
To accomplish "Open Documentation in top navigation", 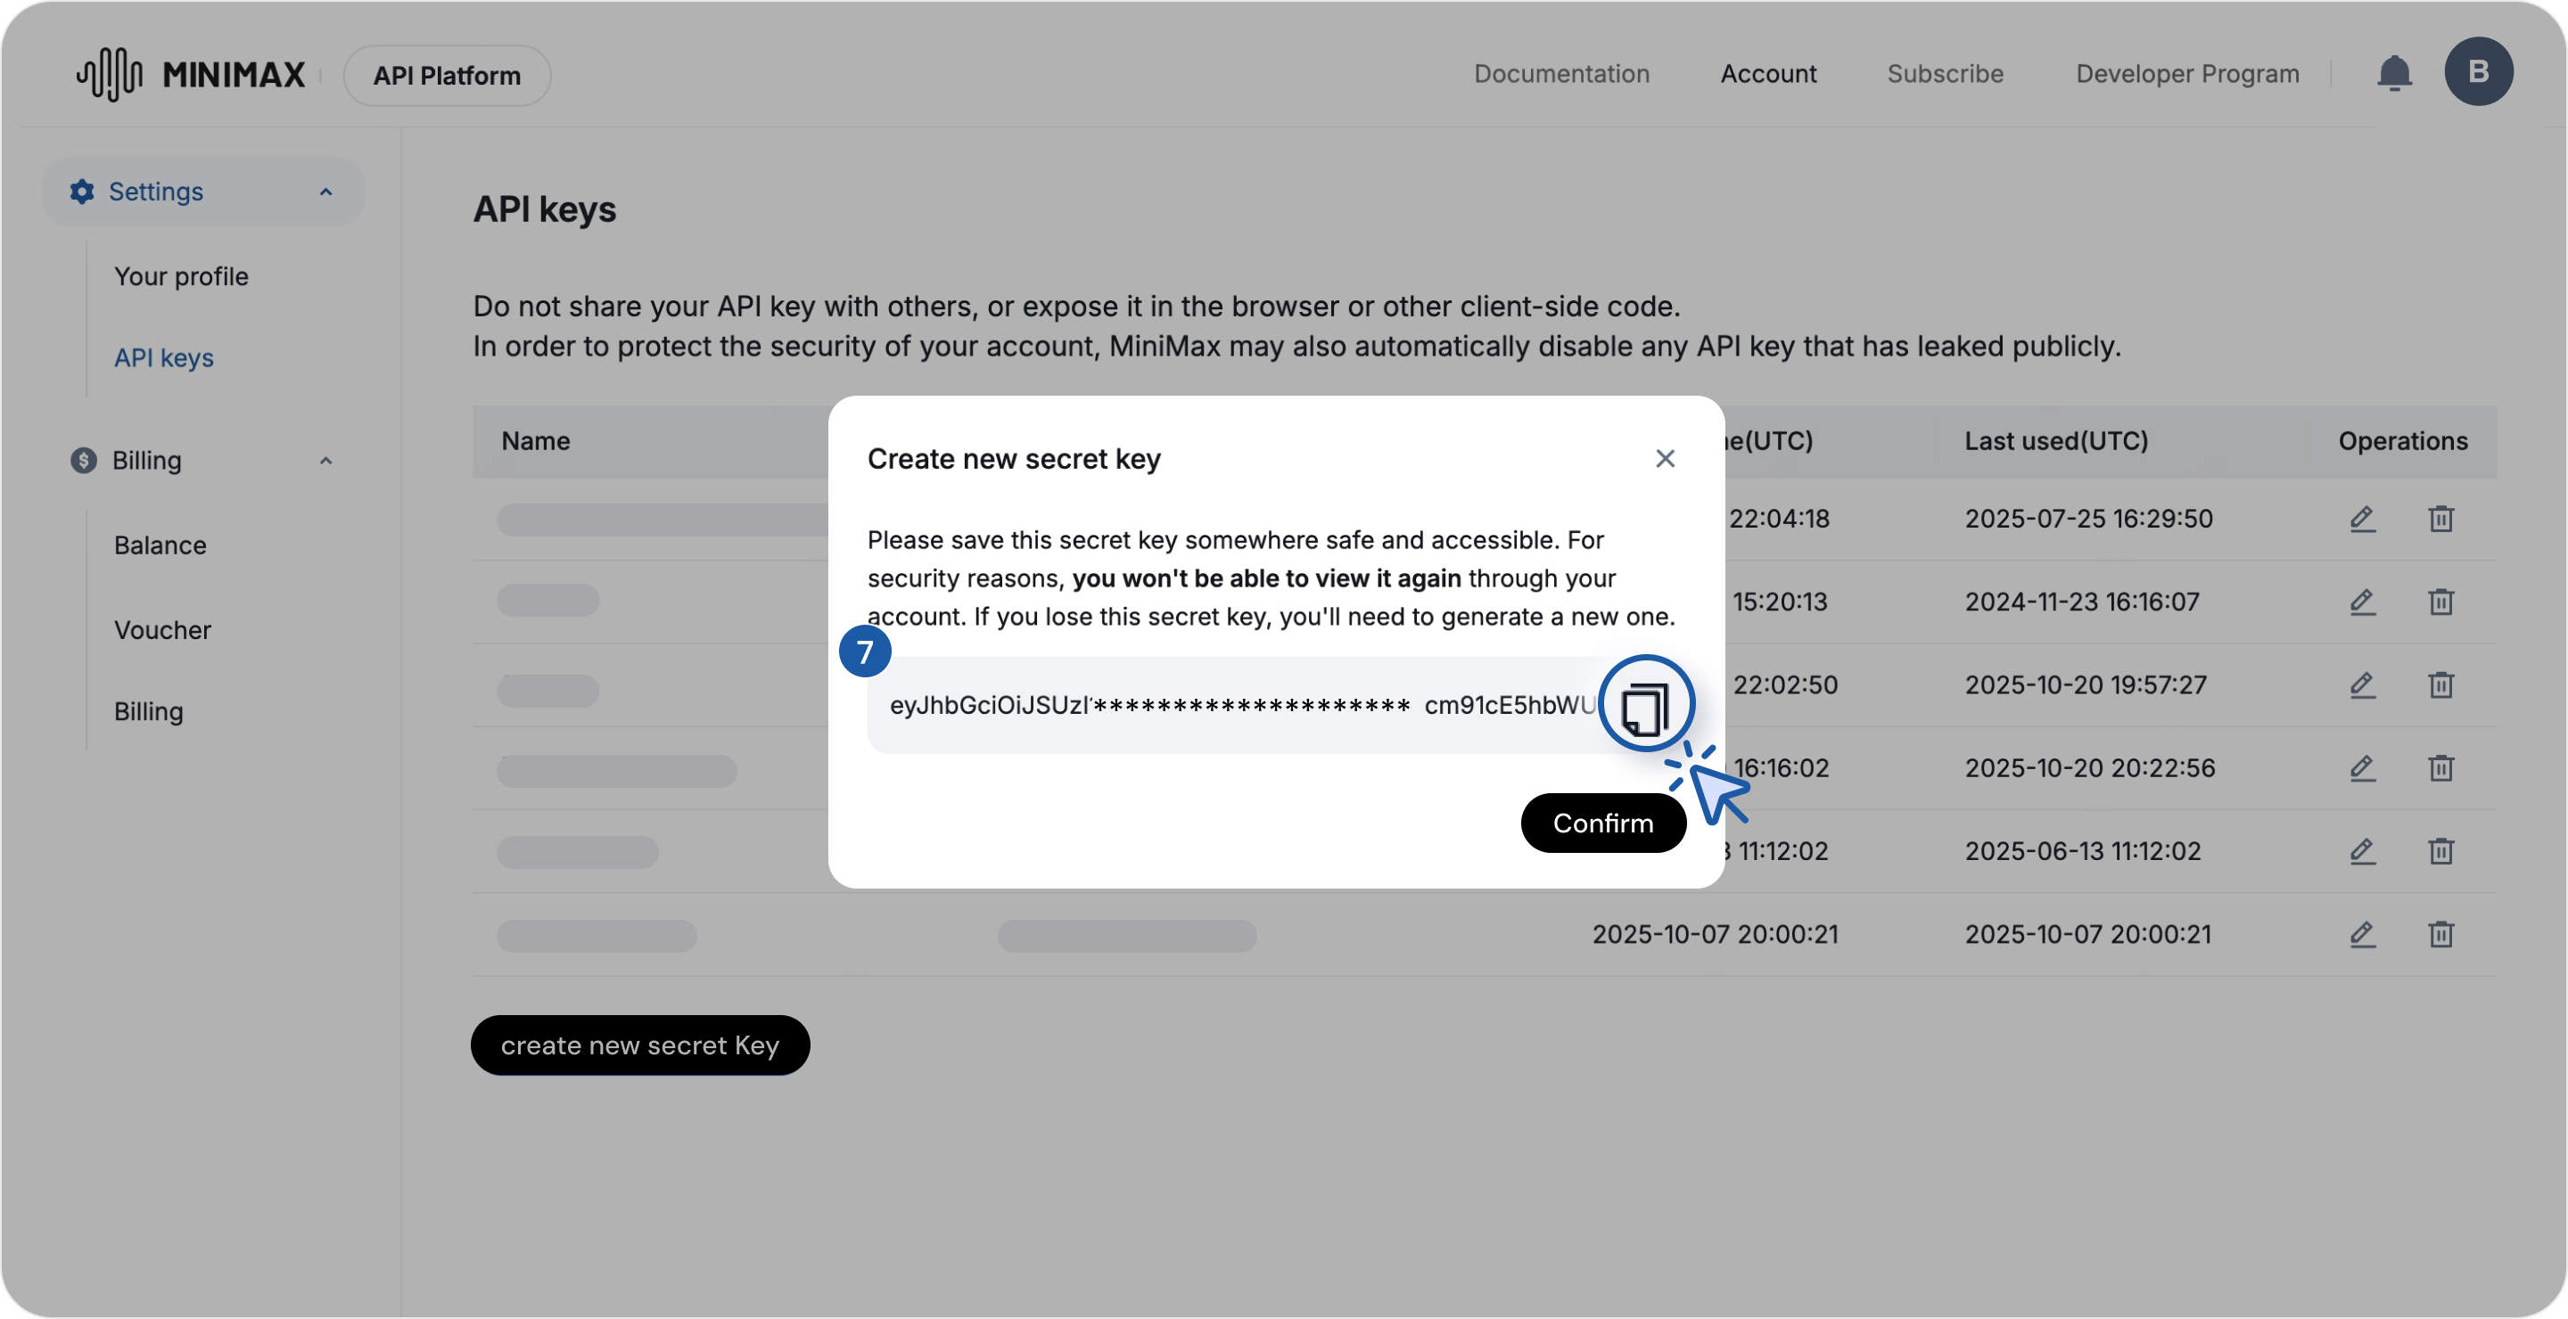I will [x=1561, y=74].
